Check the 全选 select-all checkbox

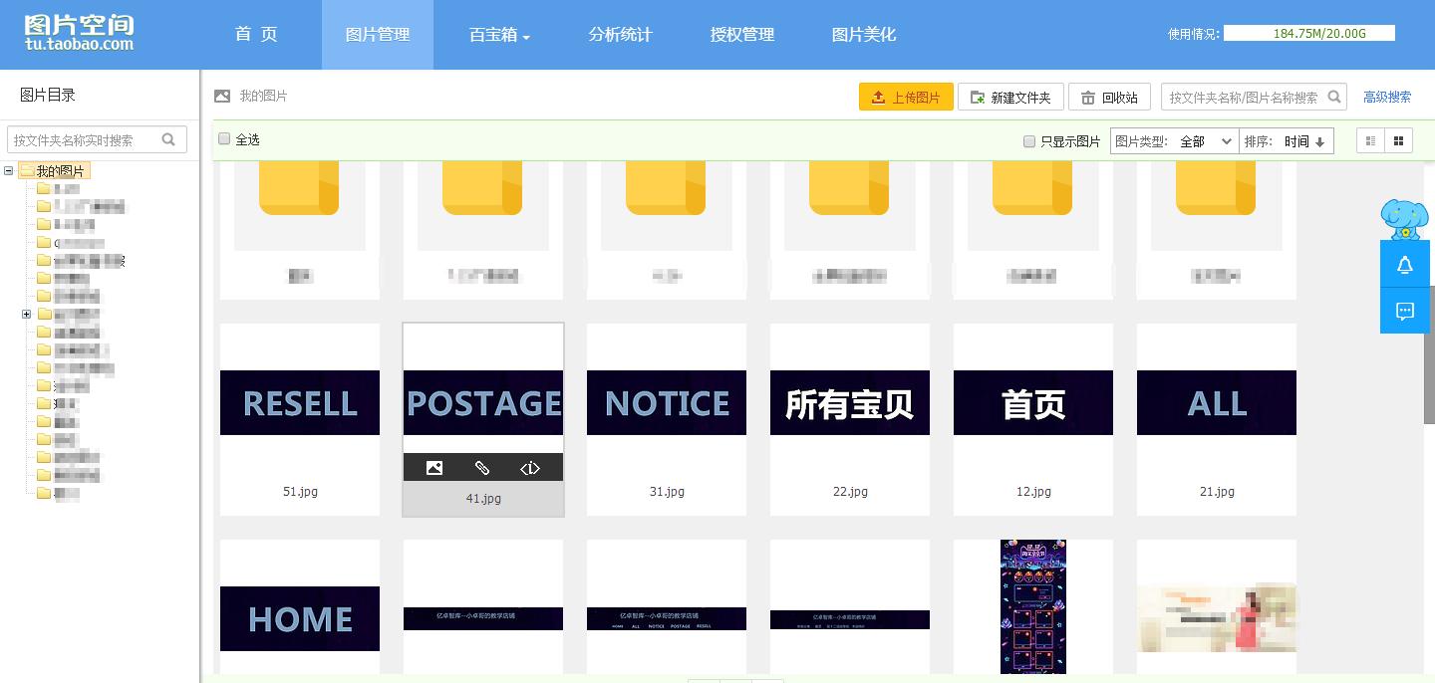(224, 138)
